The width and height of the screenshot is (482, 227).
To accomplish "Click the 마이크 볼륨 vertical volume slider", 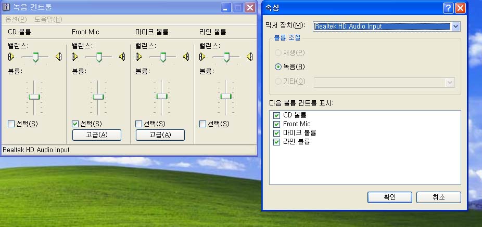I will [x=162, y=96].
